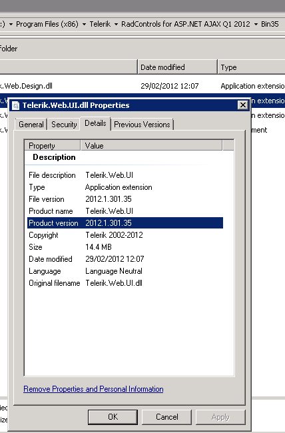Expand RadControls for ASP.NET AJAX breadcrumb arrow
Viewport: 285px width, 433px height.
(x=256, y=24)
